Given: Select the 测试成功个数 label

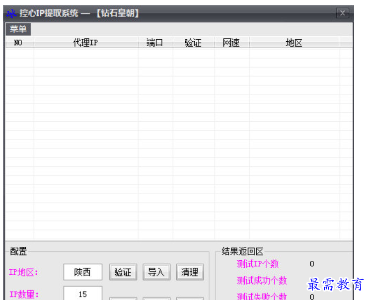Looking at the screenshot, I should click(x=262, y=281).
